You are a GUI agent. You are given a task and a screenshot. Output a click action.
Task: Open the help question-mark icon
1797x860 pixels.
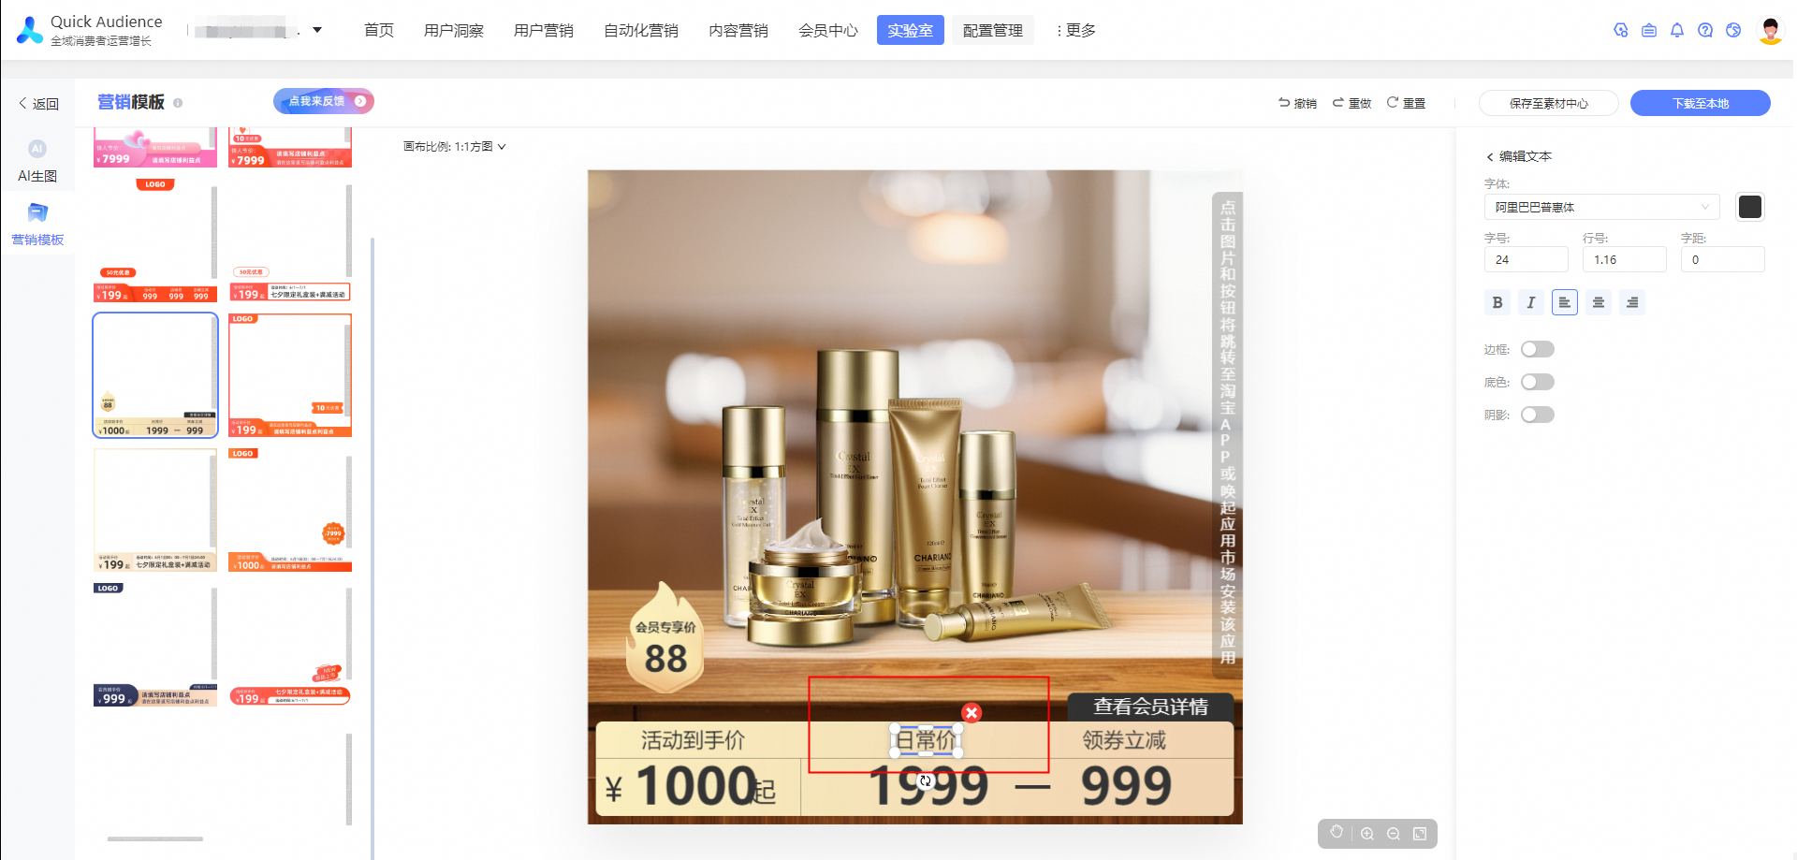pos(1705,30)
